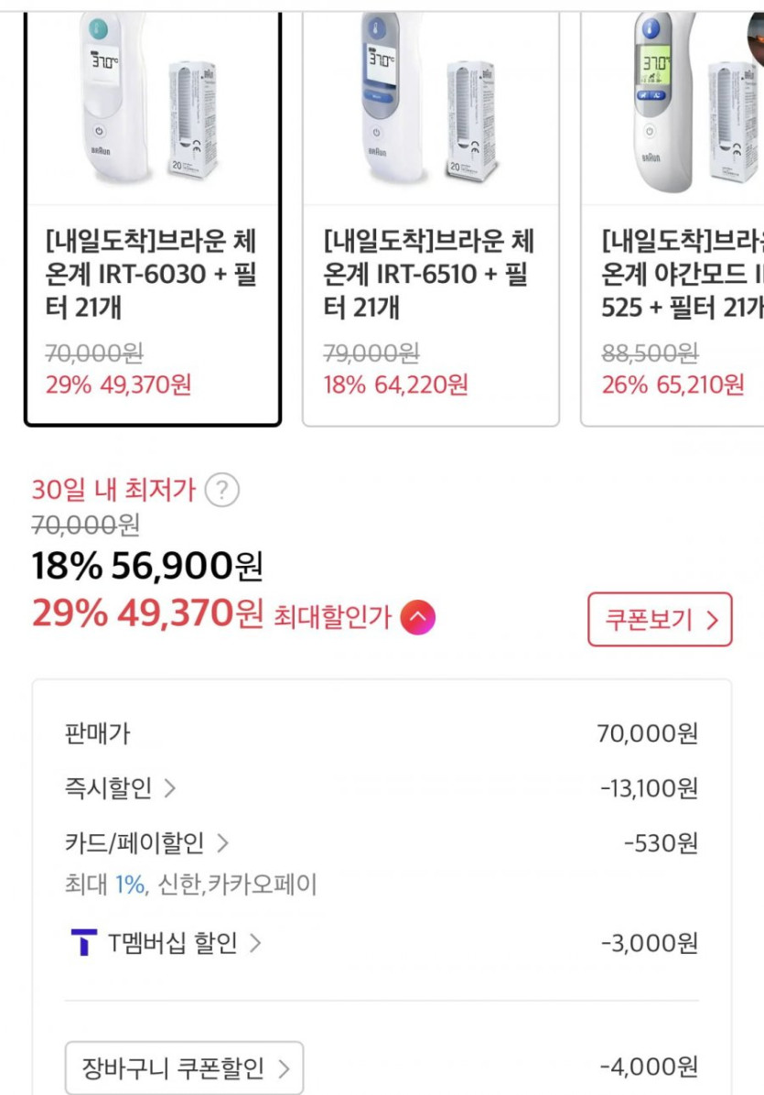The image size is (764, 1095).
Task: Click the 최대할인가 label text
Action: click(x=332, y=617)
